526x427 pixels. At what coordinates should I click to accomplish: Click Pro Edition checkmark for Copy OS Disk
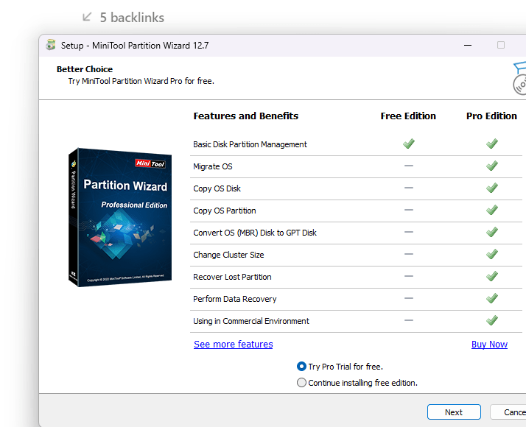coord(492,188)
